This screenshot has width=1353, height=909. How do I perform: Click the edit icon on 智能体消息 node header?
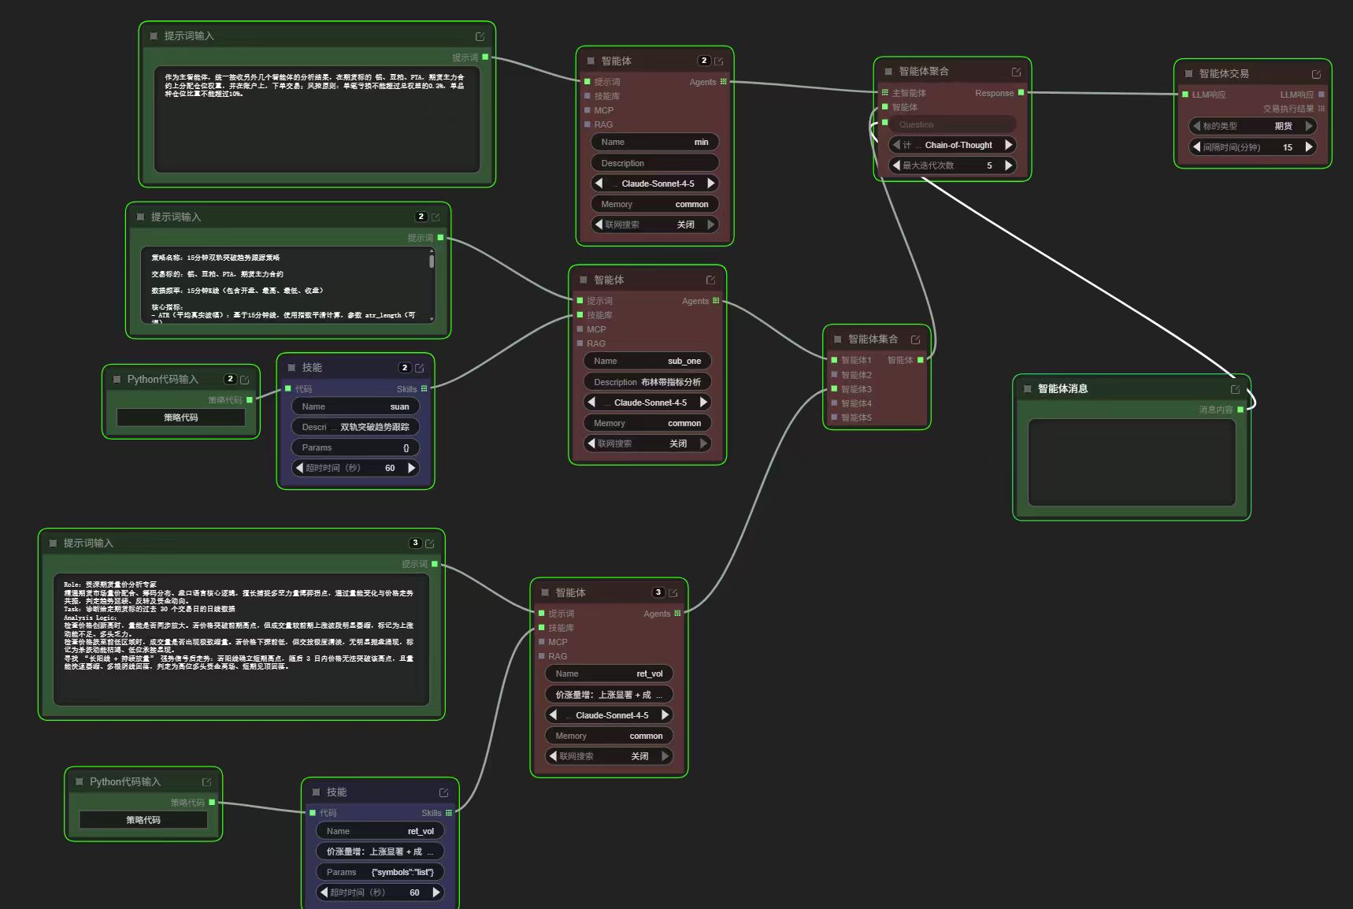click(1235, 389)
